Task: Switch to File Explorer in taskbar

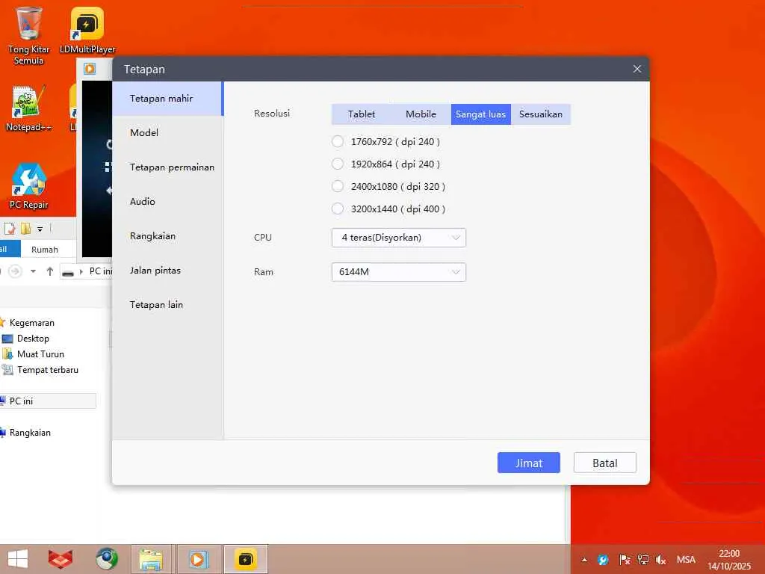Action: (151, 559)
